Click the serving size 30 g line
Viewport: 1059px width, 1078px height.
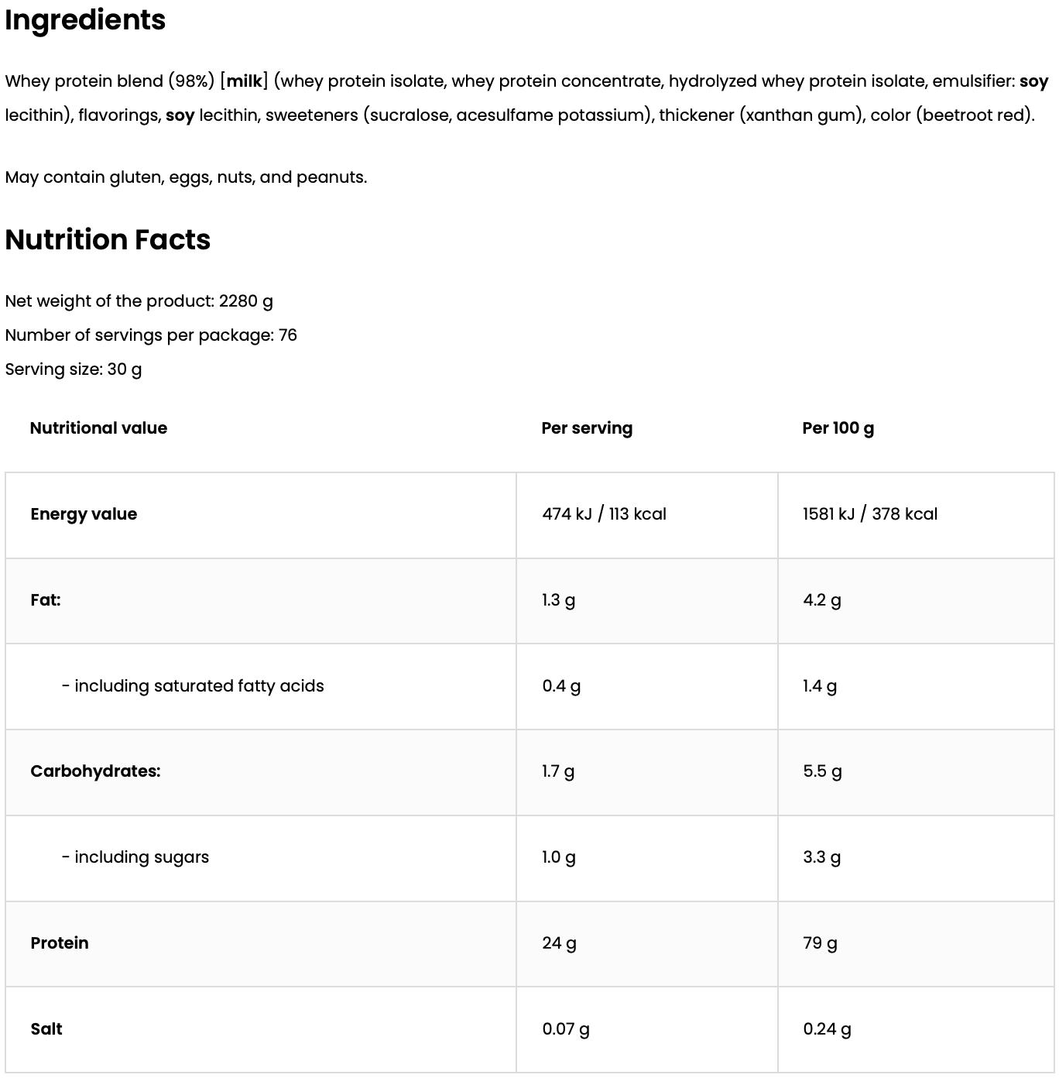coord(74,369)
